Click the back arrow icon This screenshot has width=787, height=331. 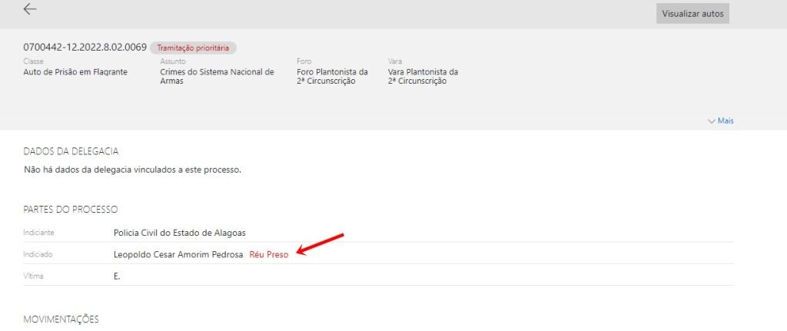[x=30, y=9]
